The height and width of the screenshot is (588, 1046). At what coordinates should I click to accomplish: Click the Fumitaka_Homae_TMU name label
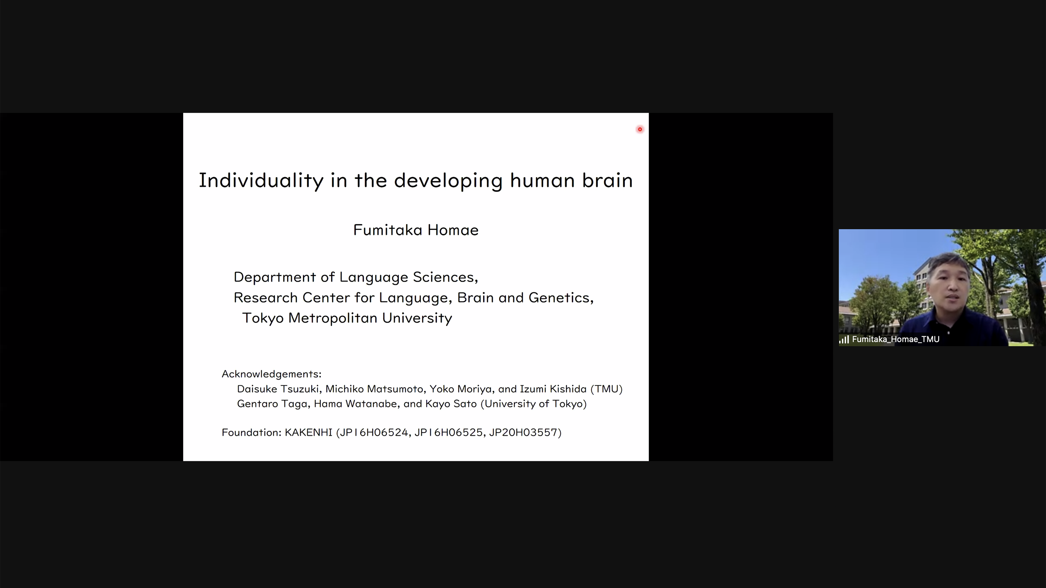[x=895, y=339]
